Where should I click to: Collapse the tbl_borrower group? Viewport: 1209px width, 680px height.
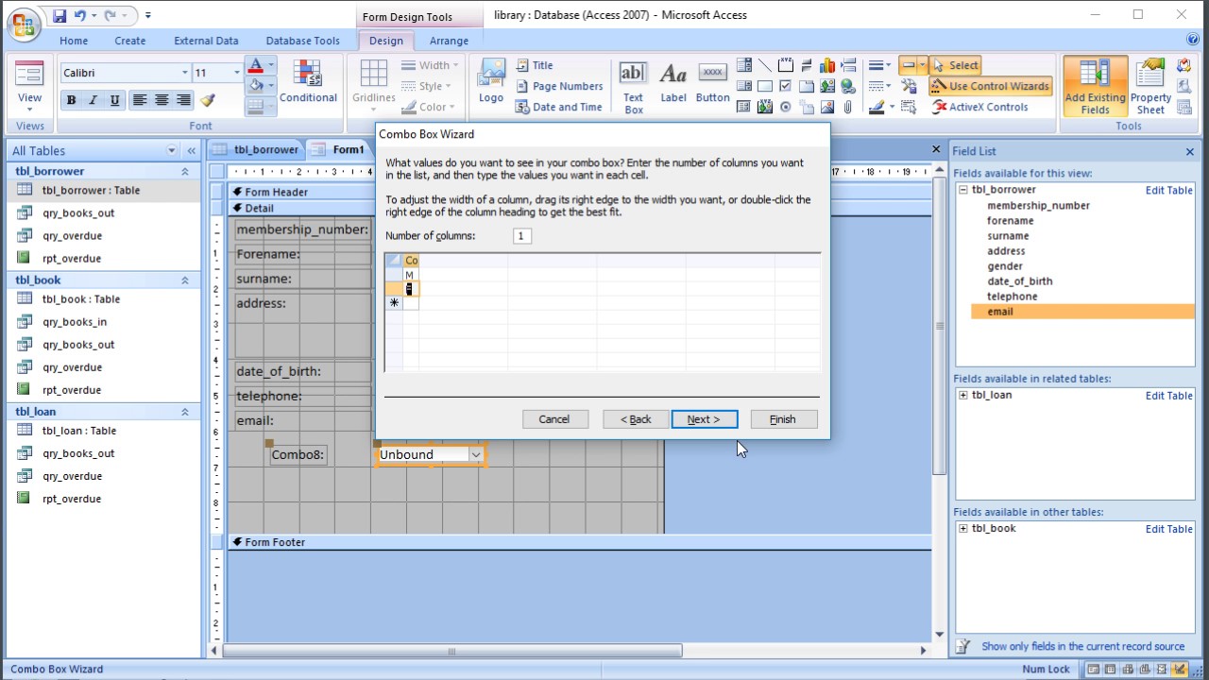(x=185, y=172)
